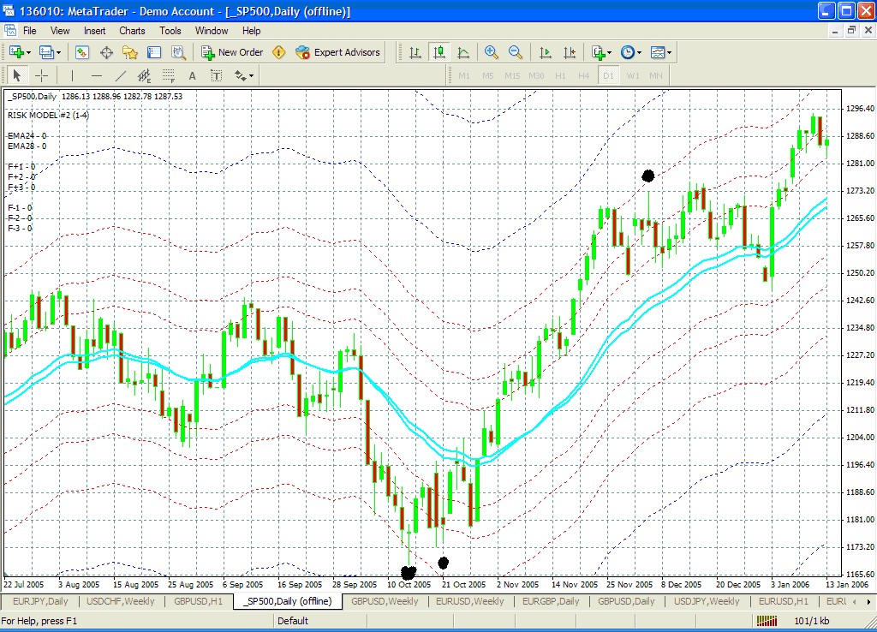
Task: Select the Crosshair cursor tool
Action: [41, 76]
